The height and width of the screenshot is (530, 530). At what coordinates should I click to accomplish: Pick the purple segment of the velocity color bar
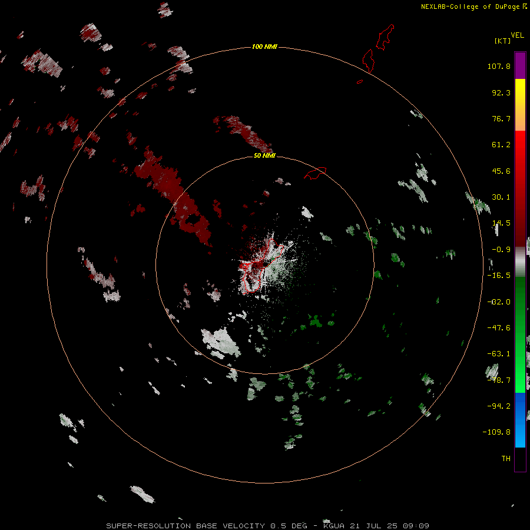[x=520, y=65]
